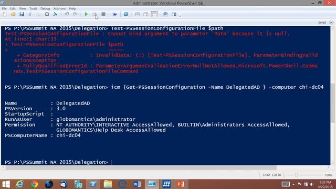This screenshot has width=336, height=189.
Task: Show script pane on right layout icon
Action: pos(146,14)
